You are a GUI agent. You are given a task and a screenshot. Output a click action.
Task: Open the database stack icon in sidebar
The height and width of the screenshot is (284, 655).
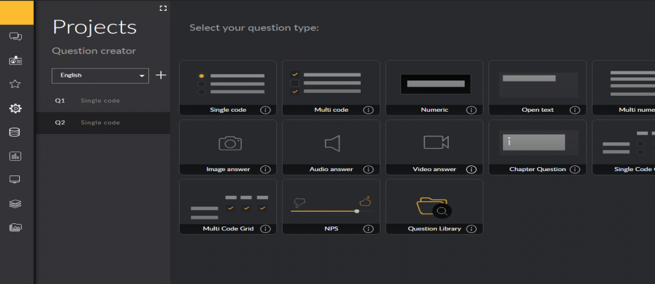[x=15, y=132]
